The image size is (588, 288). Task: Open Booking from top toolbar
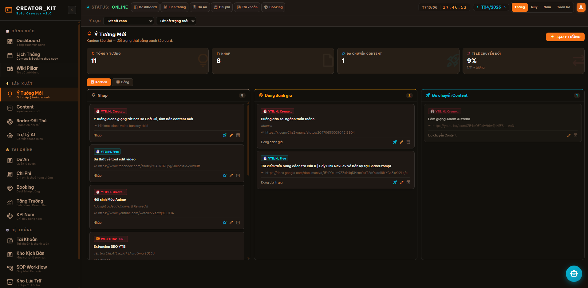273,7
